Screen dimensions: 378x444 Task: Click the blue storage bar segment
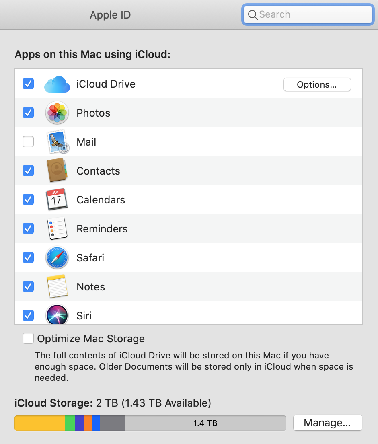[x=96, y=423]
